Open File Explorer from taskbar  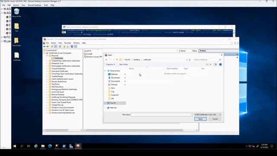[x=43, y=146]
